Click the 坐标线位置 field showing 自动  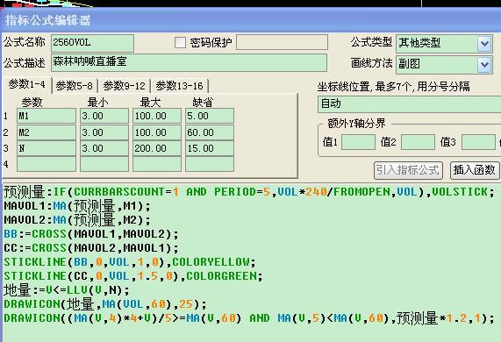point(410,104)
